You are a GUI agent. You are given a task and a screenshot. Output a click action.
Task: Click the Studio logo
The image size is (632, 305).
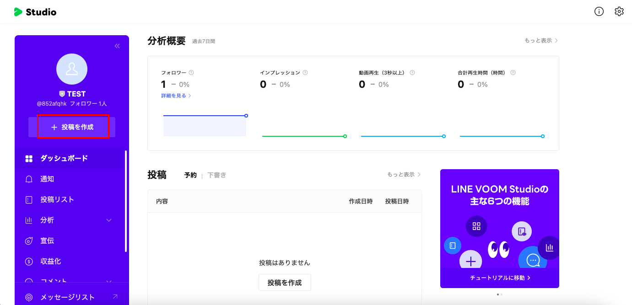click(35, 12)
